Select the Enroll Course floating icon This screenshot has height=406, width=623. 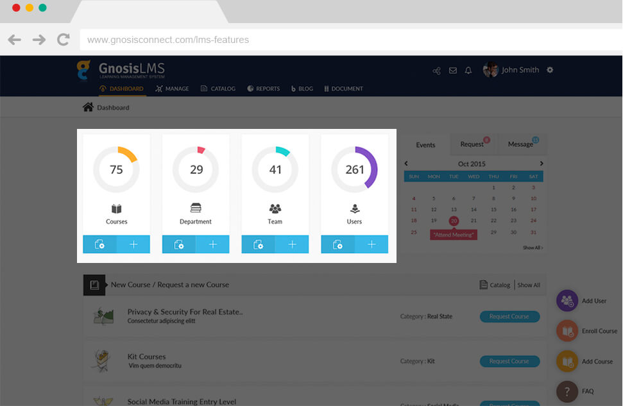567,331
